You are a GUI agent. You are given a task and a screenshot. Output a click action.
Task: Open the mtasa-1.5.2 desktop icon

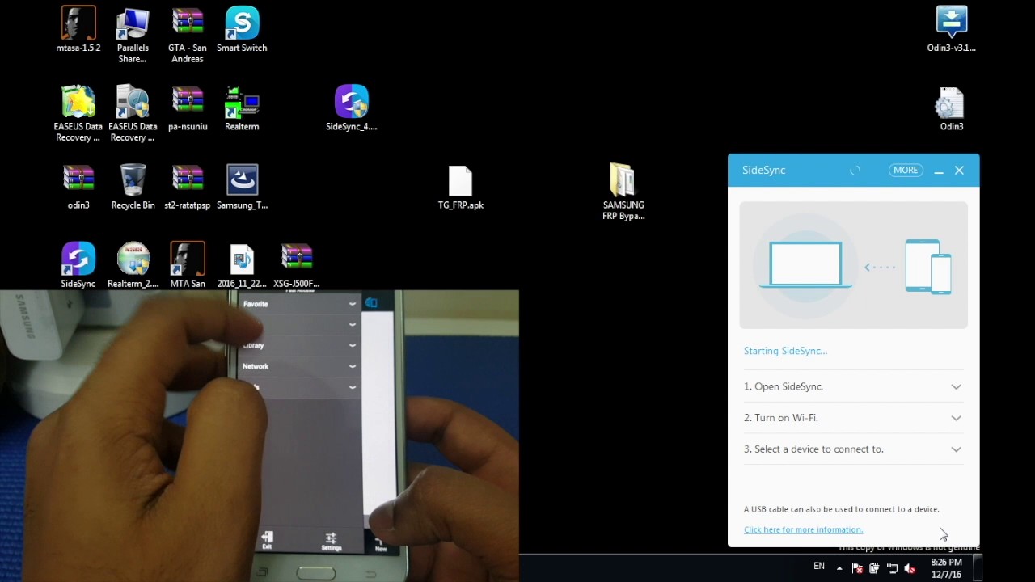pos(78,29)
